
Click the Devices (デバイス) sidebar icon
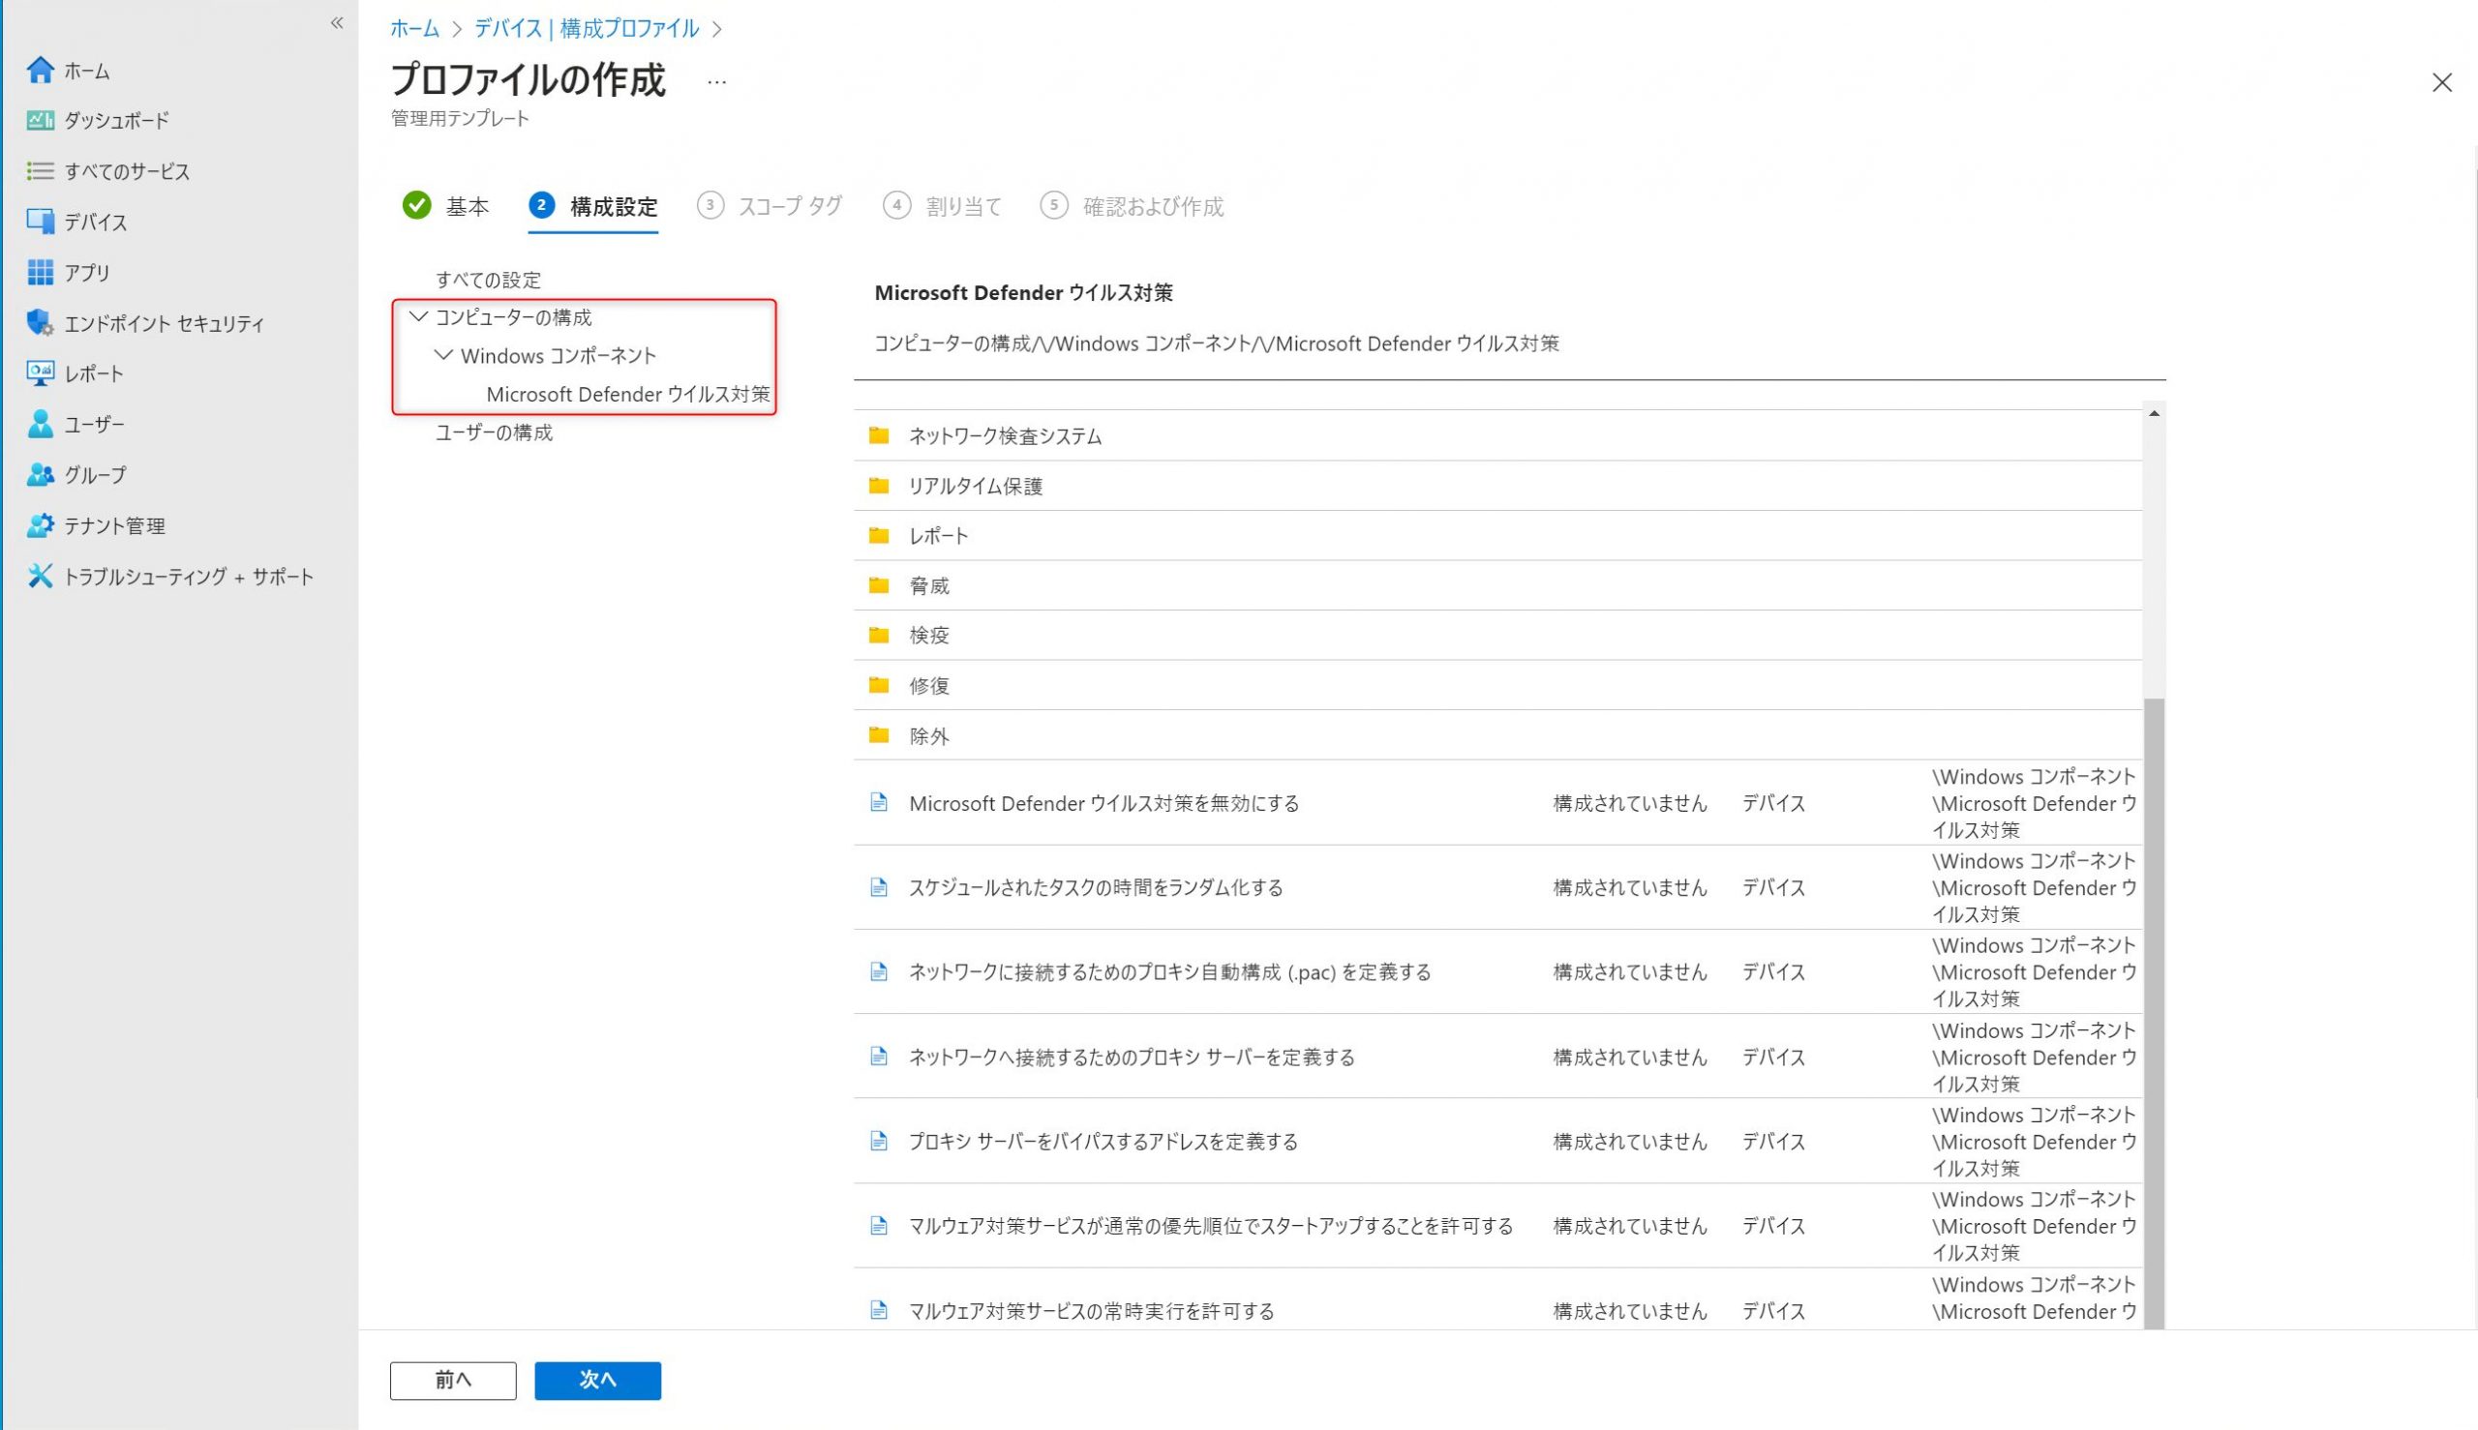click(41, 222)
